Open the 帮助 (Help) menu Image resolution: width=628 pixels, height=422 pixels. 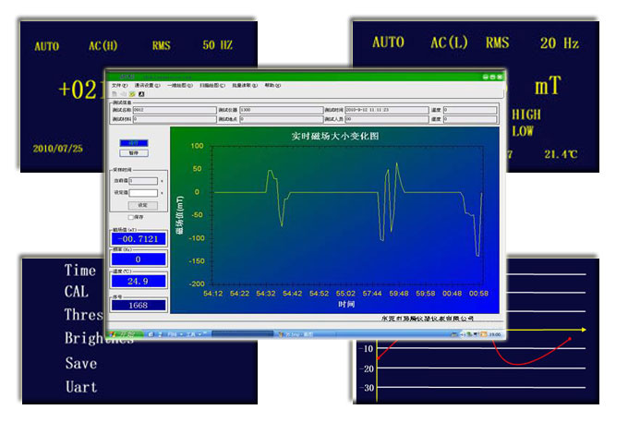tap(271, 85)
